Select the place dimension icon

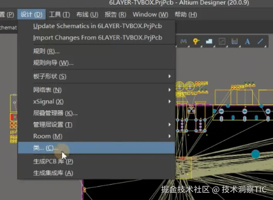click(x=235, y=41)
